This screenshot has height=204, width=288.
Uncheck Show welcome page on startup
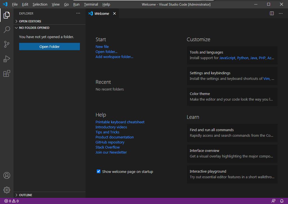[x=98, y=171]
